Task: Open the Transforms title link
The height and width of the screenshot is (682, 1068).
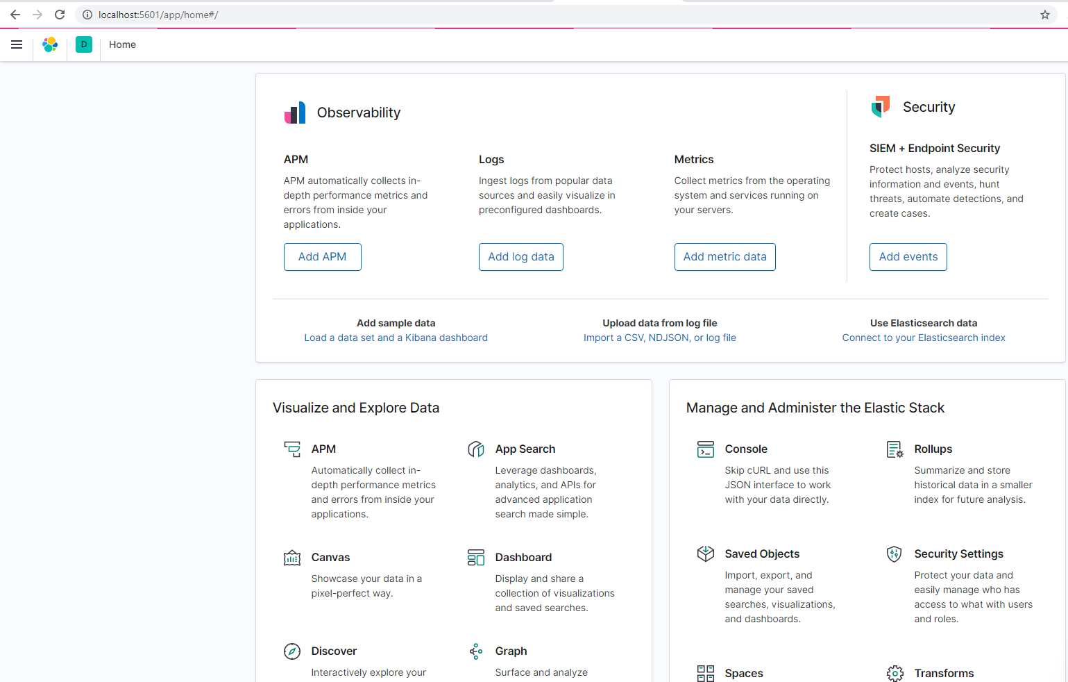Action: coord(944,674)
